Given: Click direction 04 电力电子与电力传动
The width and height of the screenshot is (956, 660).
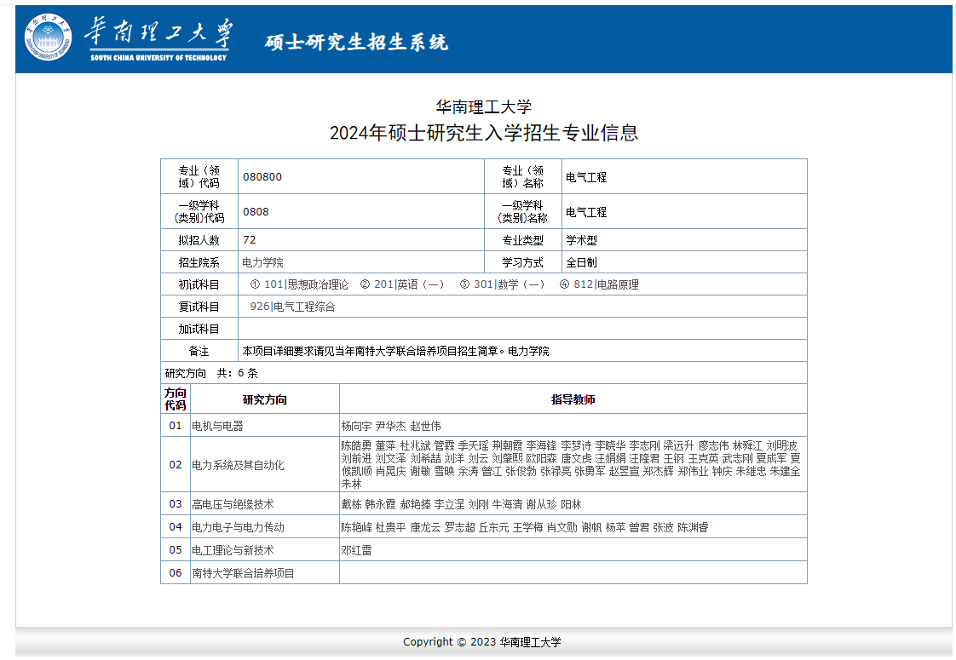Looking at the screenshot, I should [238, 527].
